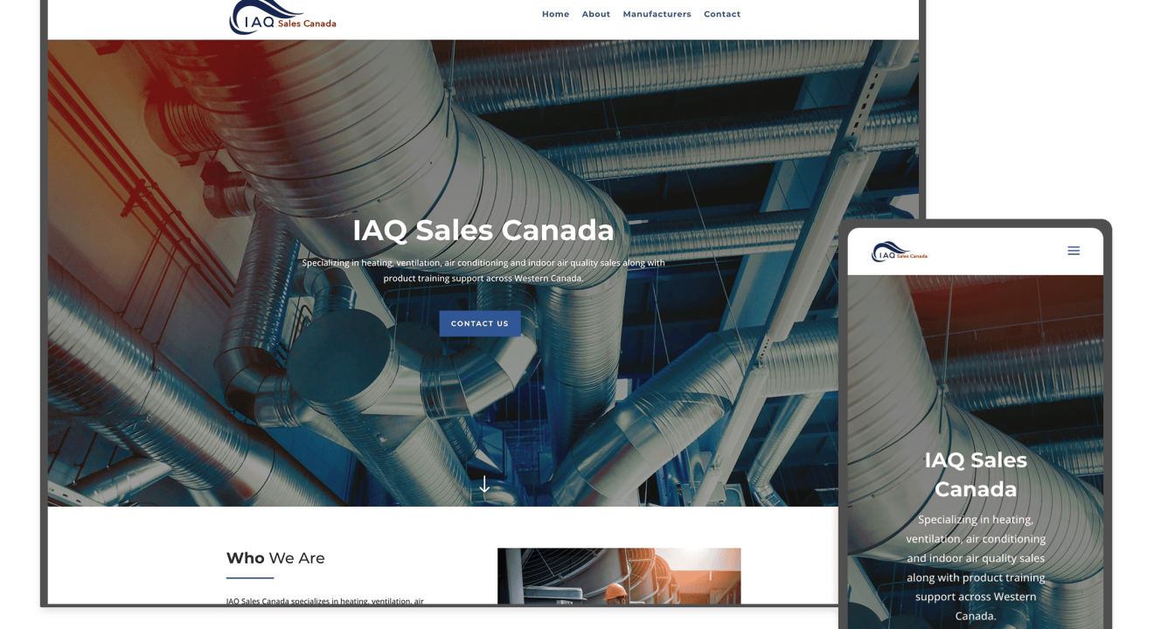Navigate to the Contact menu item
The height and width of the screenshot is (629, 1154).
point(722,14)
